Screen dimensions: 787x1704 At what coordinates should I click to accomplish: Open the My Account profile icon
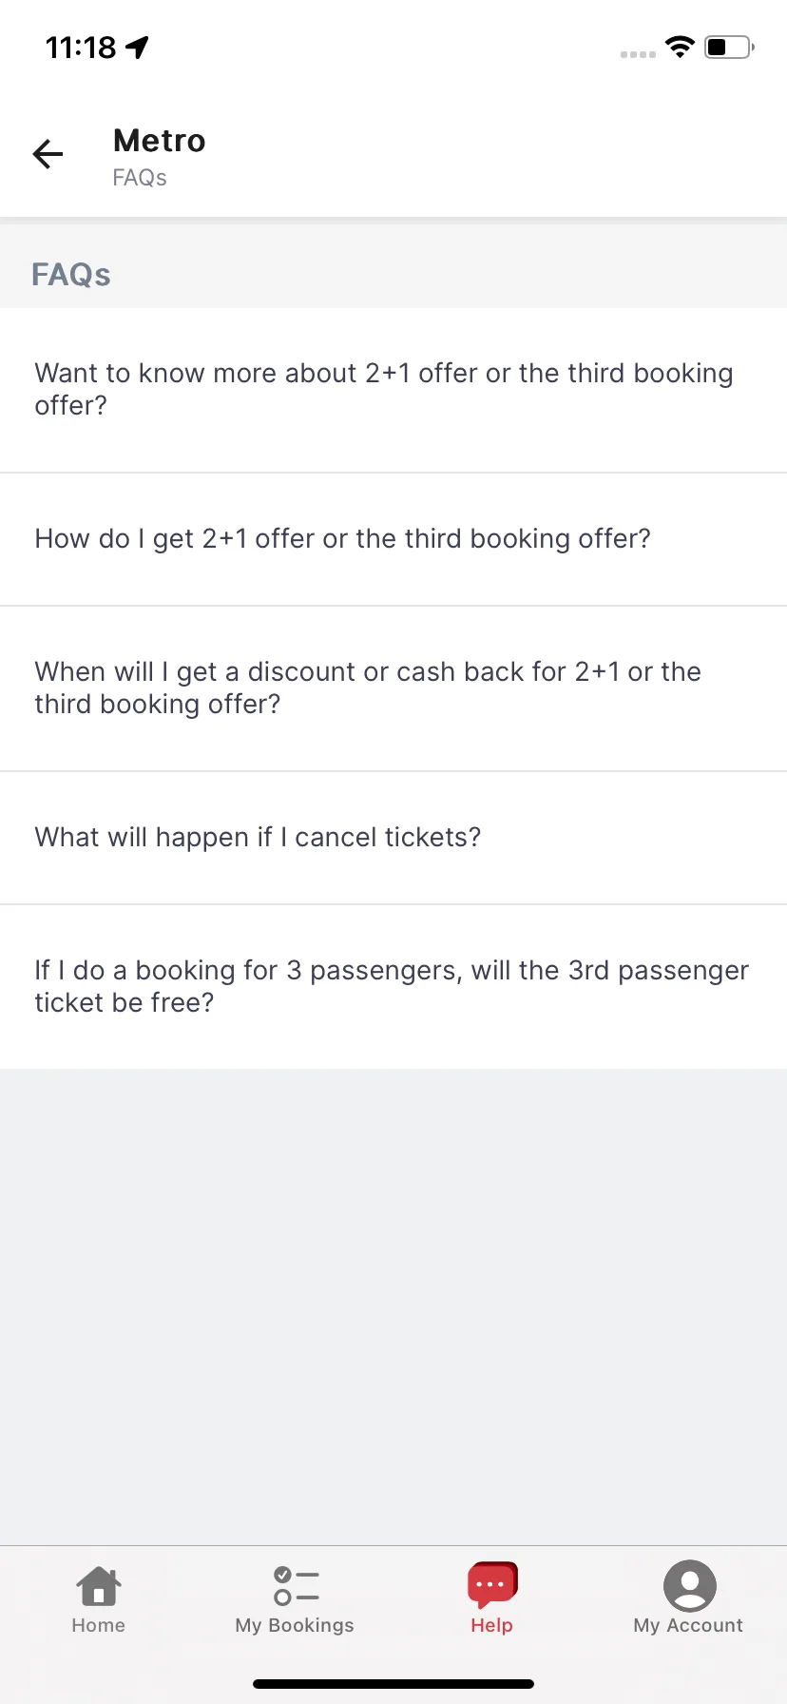[x=689, y=1585]
